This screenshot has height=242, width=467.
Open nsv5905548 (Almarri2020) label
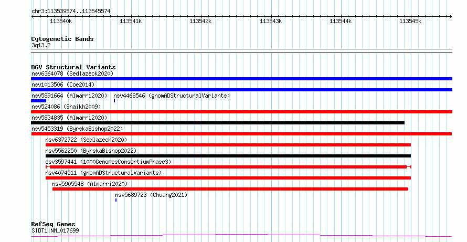pos(90,184)
